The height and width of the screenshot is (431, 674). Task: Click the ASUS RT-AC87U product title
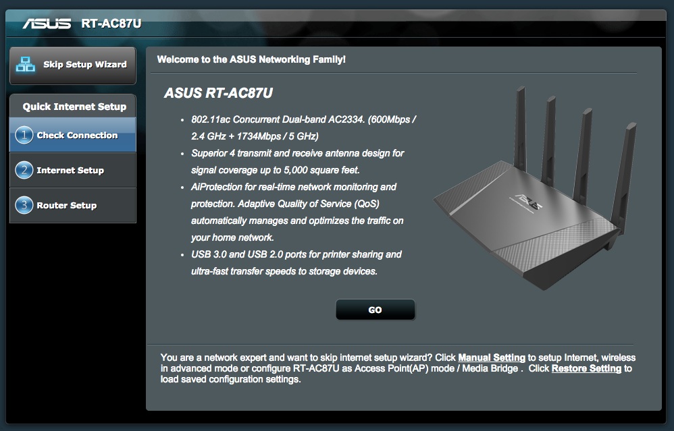click(x=218, y=92)
